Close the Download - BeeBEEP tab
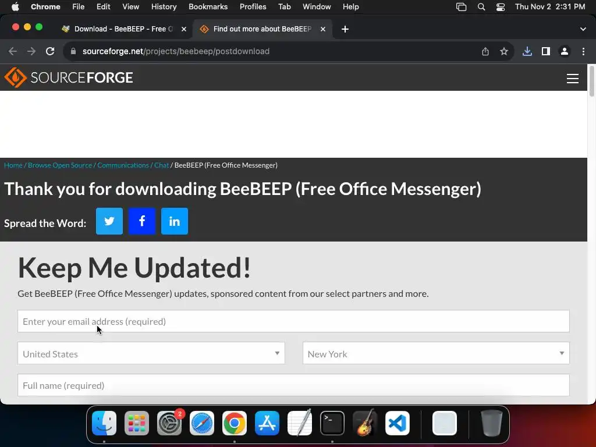 click(183, 29)
